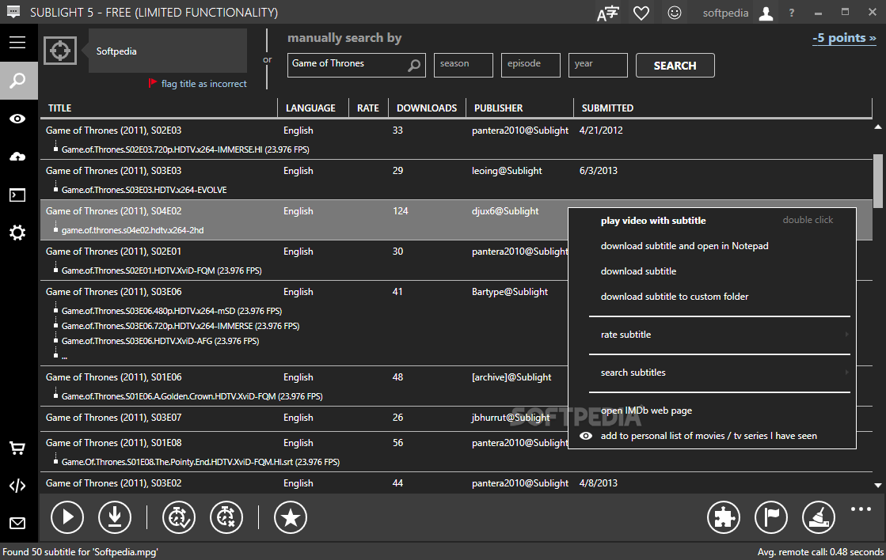Screen dimensions: 886x560
Task: Sort by the SUBMITTED column header
Action: pos(723,108)
